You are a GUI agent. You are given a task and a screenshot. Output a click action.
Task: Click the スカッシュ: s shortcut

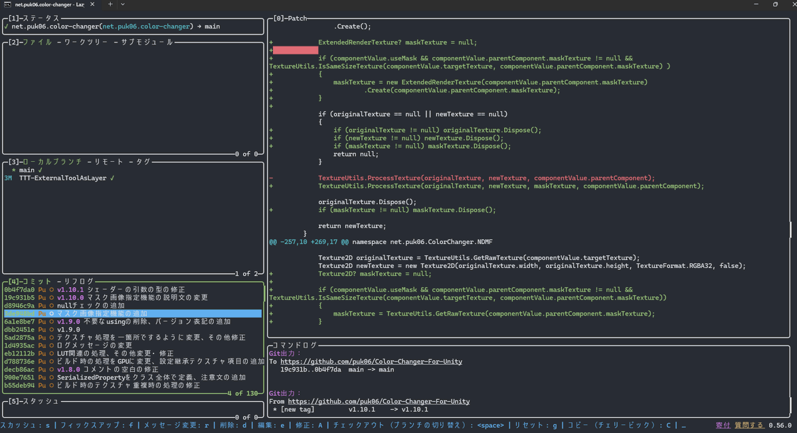click(x=25, y=425)
